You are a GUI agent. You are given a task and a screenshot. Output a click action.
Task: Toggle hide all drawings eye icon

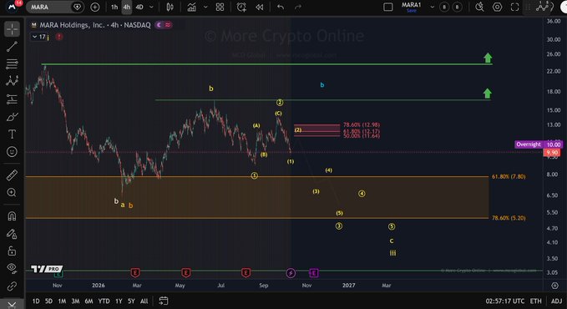(x=12, y=268)
